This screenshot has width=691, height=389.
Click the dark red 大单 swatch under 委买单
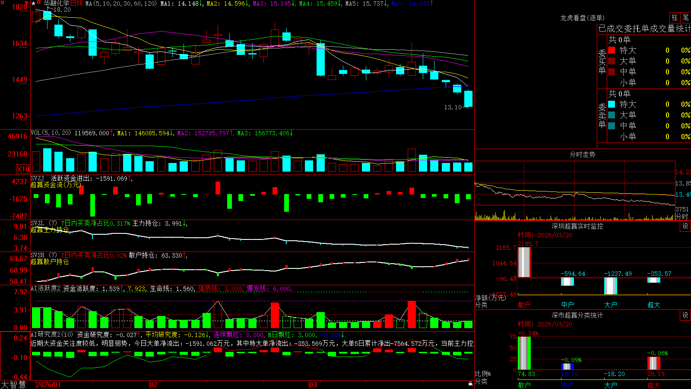(612, 61)
